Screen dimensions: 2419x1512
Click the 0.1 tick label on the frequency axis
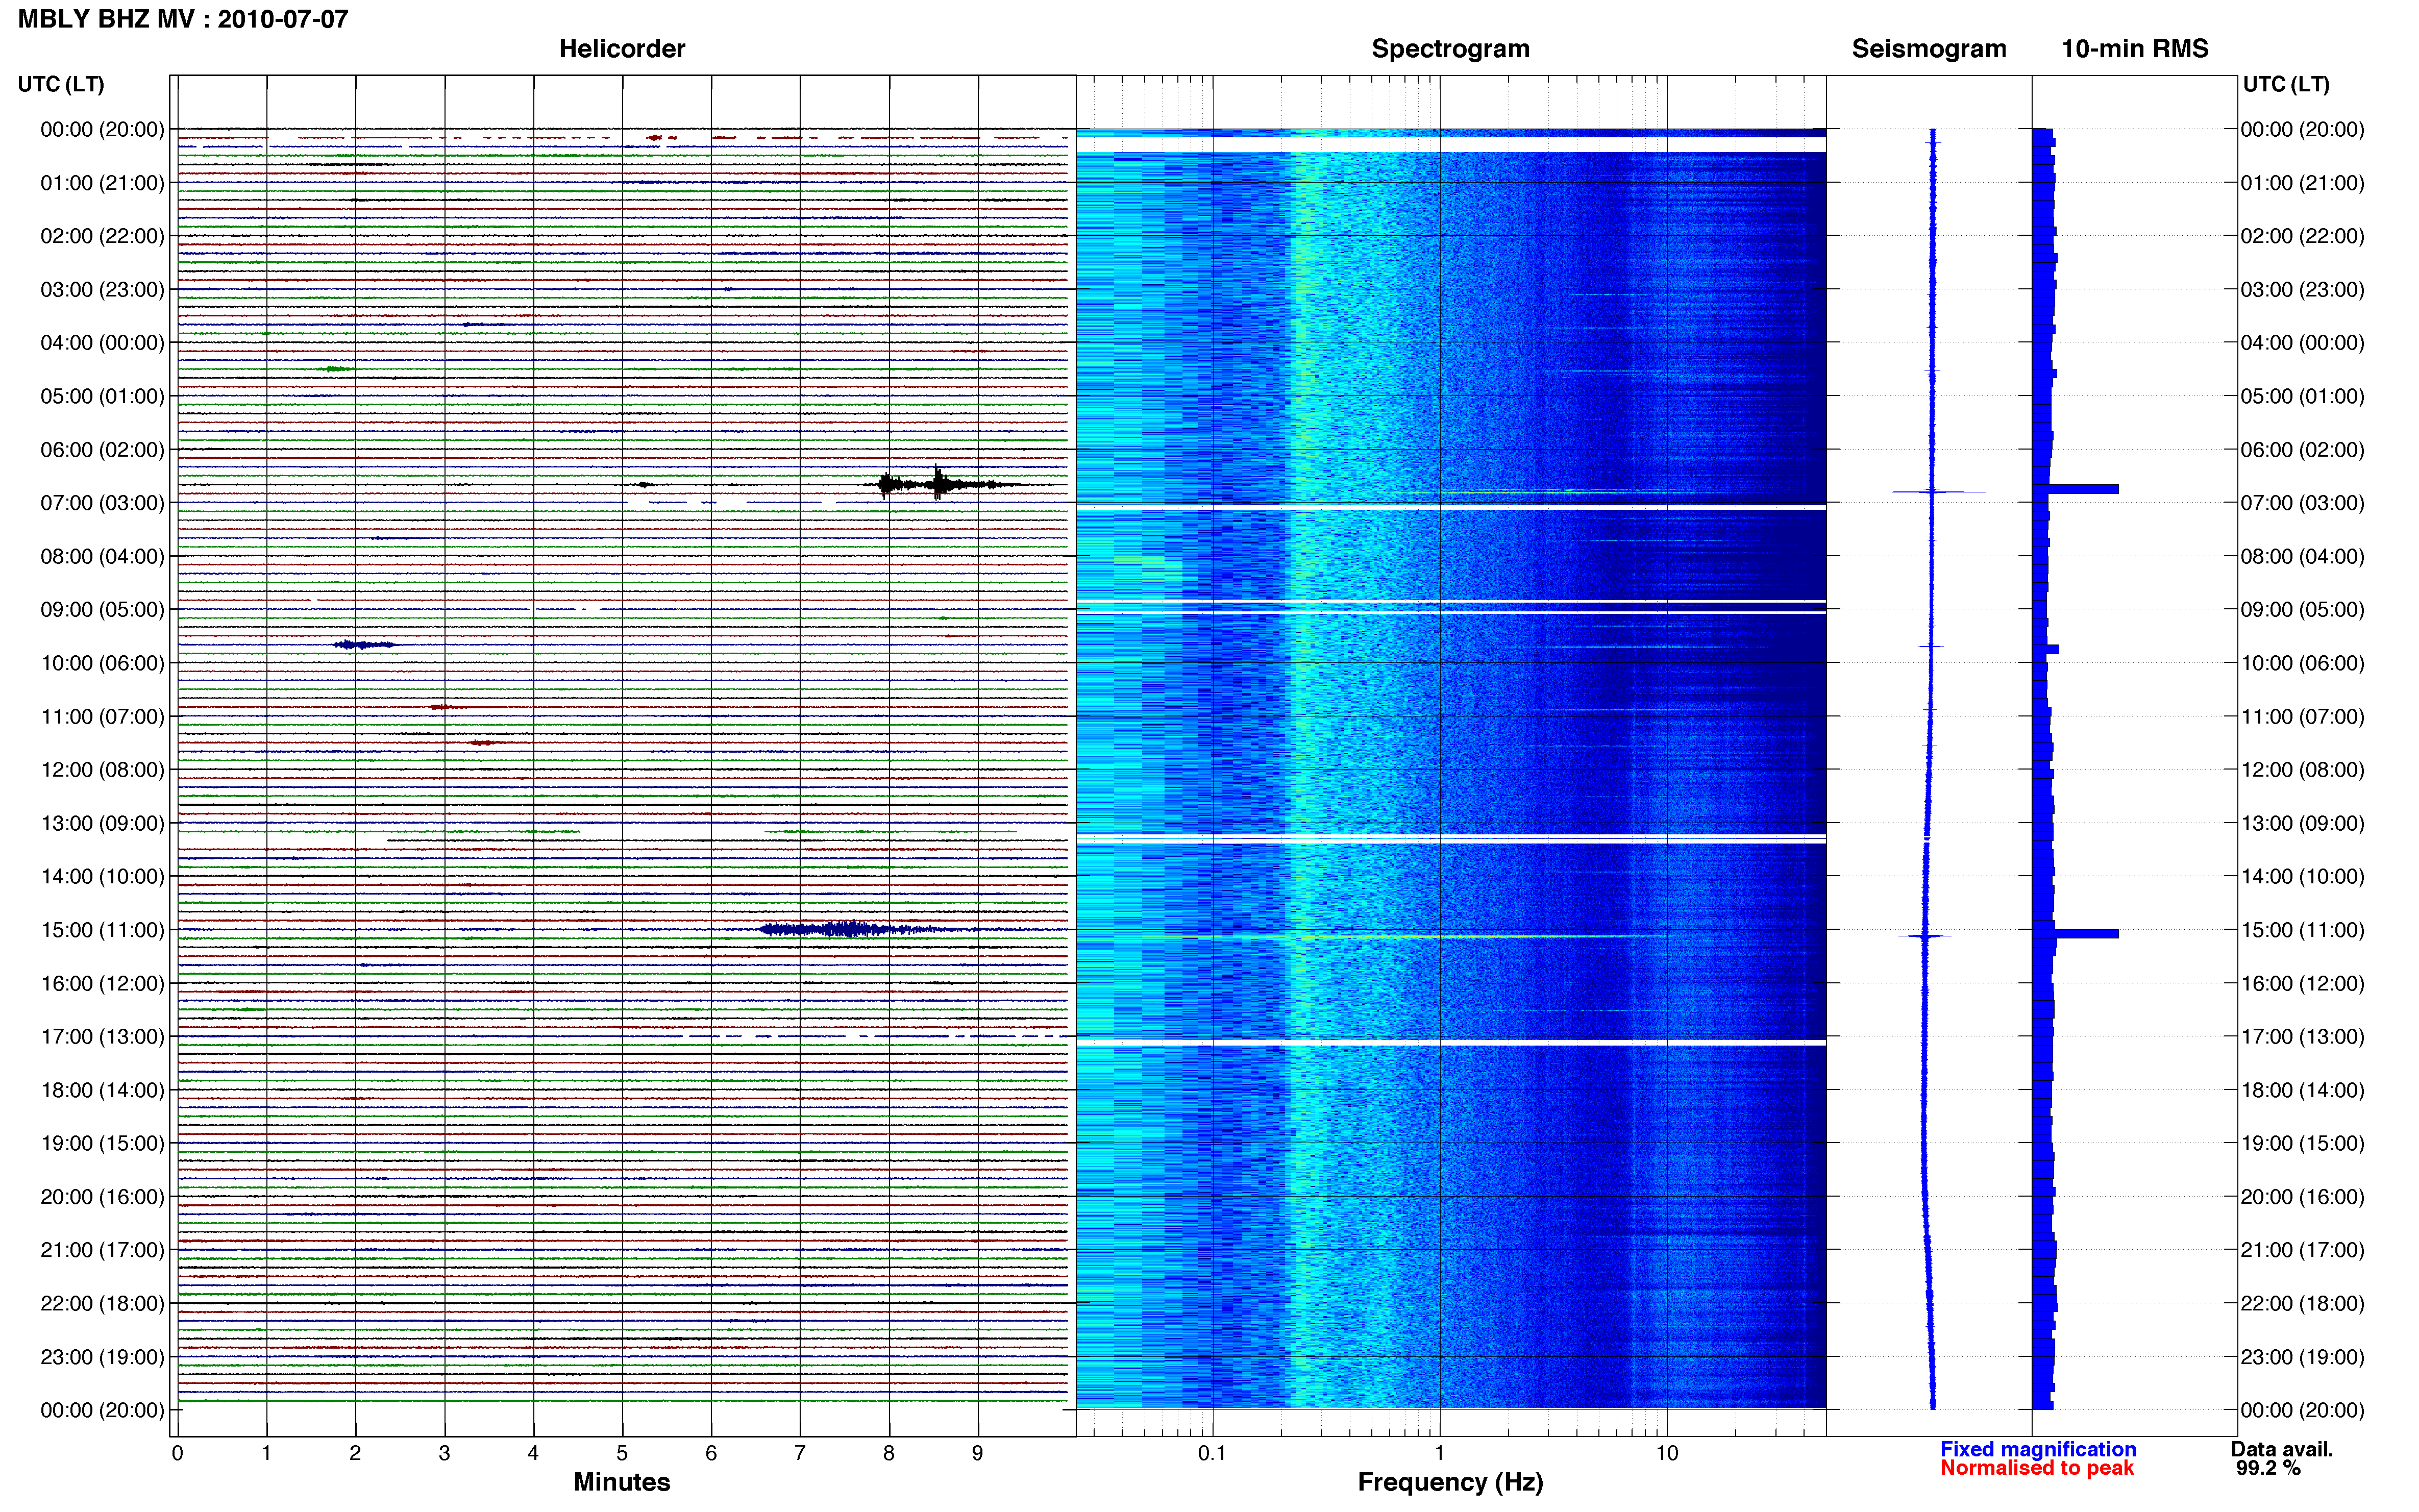pyautogui.click(x=1211, y=1453)
